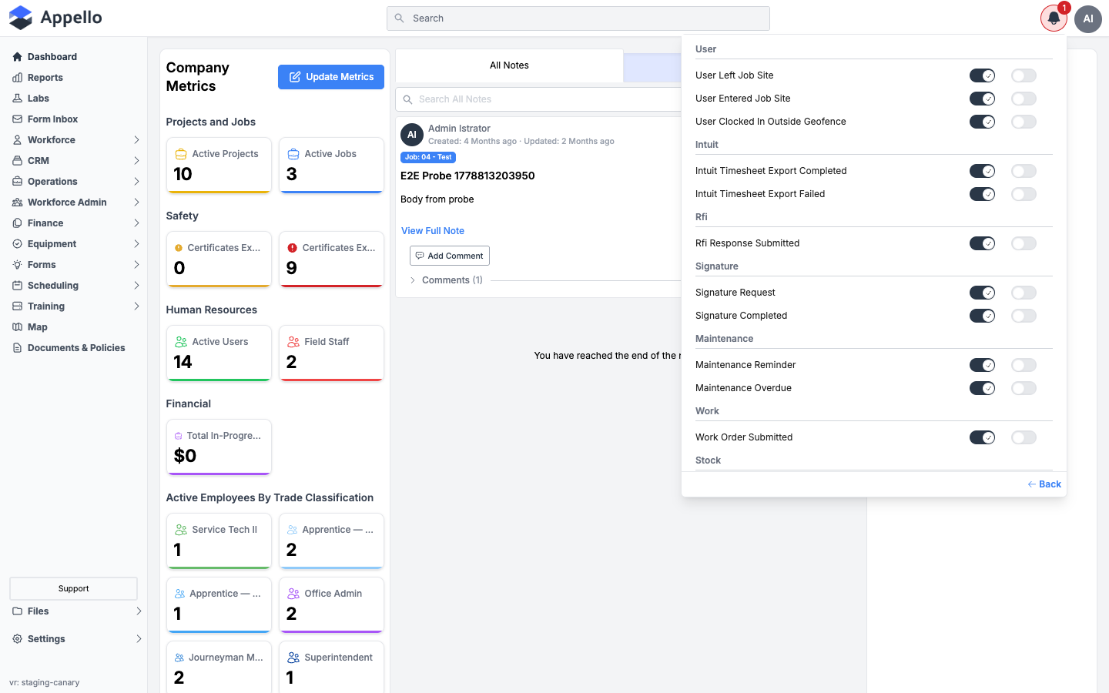Click the Field Staff people icon
This screenshot has height=693, width=1109.
click(x=293, y=342)
